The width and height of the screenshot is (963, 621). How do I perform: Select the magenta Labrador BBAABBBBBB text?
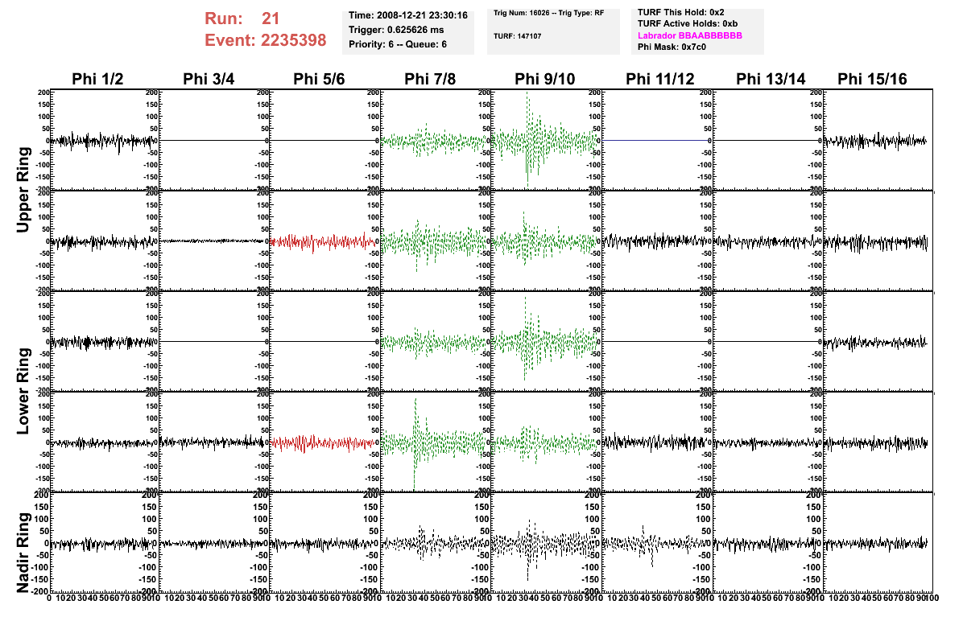(x=690, y=35)
